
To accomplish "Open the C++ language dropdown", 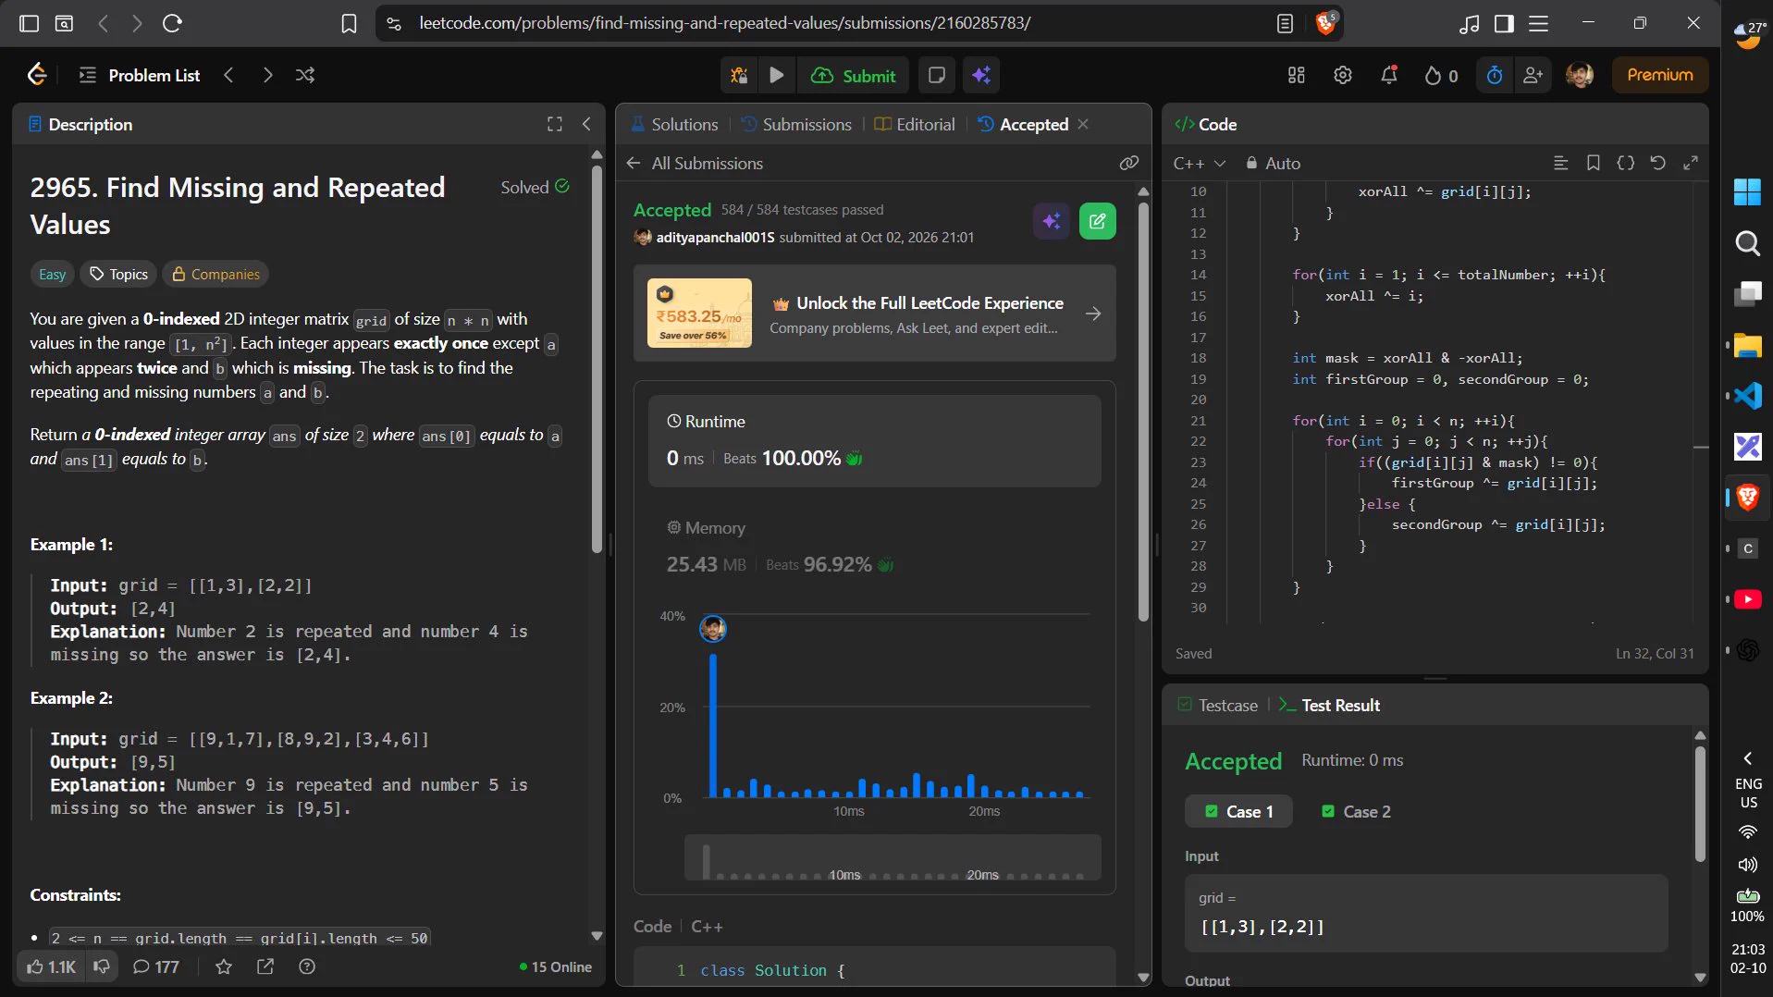I will [1200, 164].
